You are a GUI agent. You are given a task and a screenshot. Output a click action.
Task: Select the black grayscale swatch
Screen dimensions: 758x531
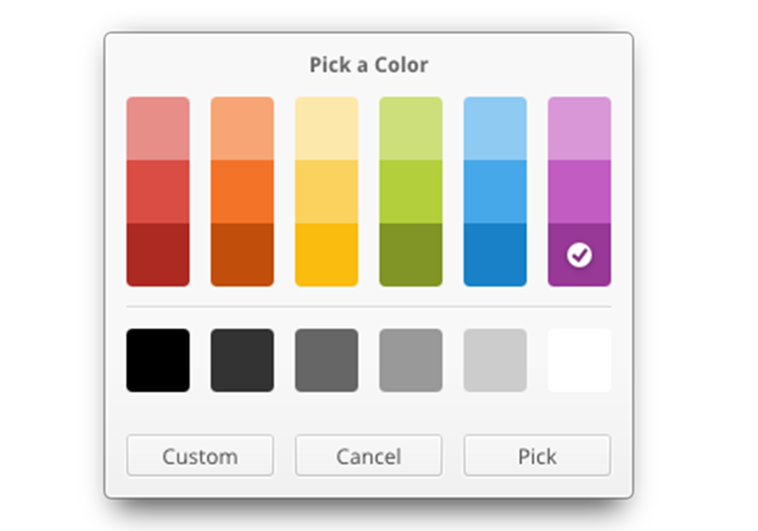coord(158,360)
